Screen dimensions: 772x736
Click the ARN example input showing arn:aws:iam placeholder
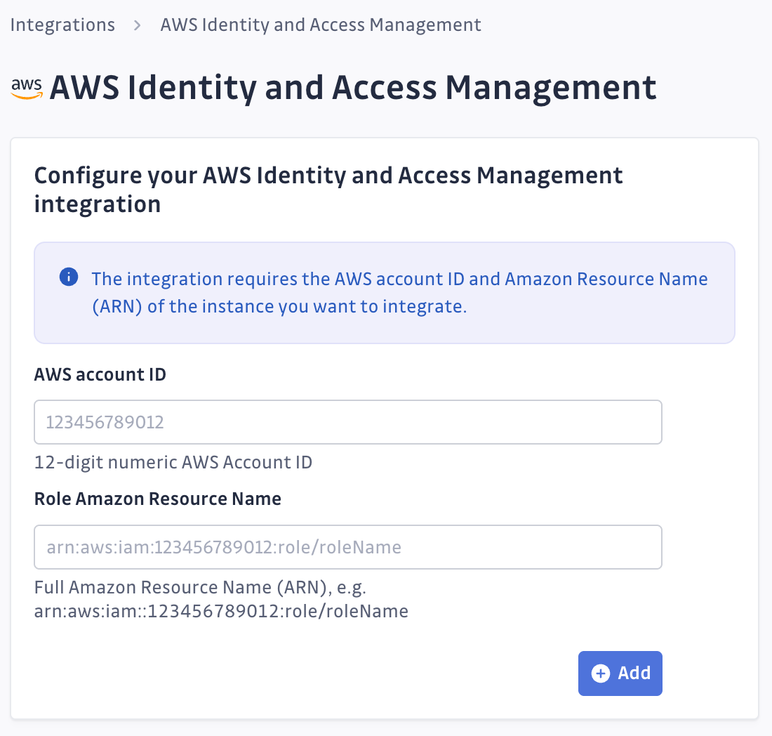348,546
